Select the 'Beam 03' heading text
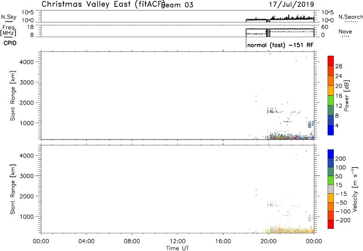 tap(177, 5)
